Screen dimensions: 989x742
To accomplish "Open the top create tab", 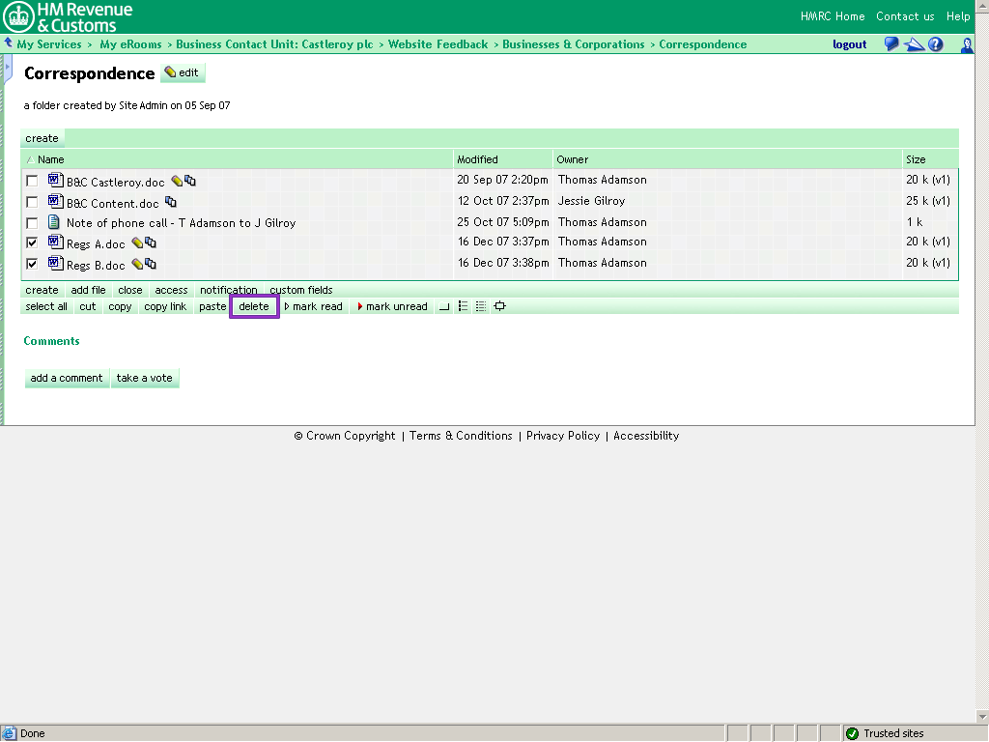I will pos(42,138).
